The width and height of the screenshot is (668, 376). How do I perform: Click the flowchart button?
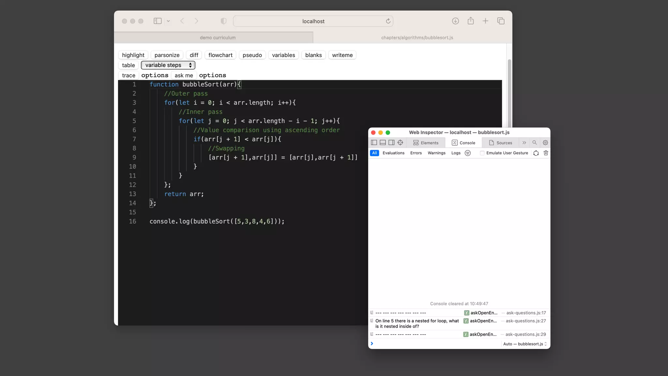[x=220, y=55]
